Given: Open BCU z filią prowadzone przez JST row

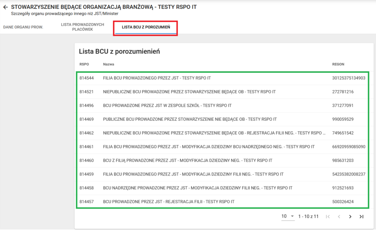Looking at the screenshot, I should [187, 161].
